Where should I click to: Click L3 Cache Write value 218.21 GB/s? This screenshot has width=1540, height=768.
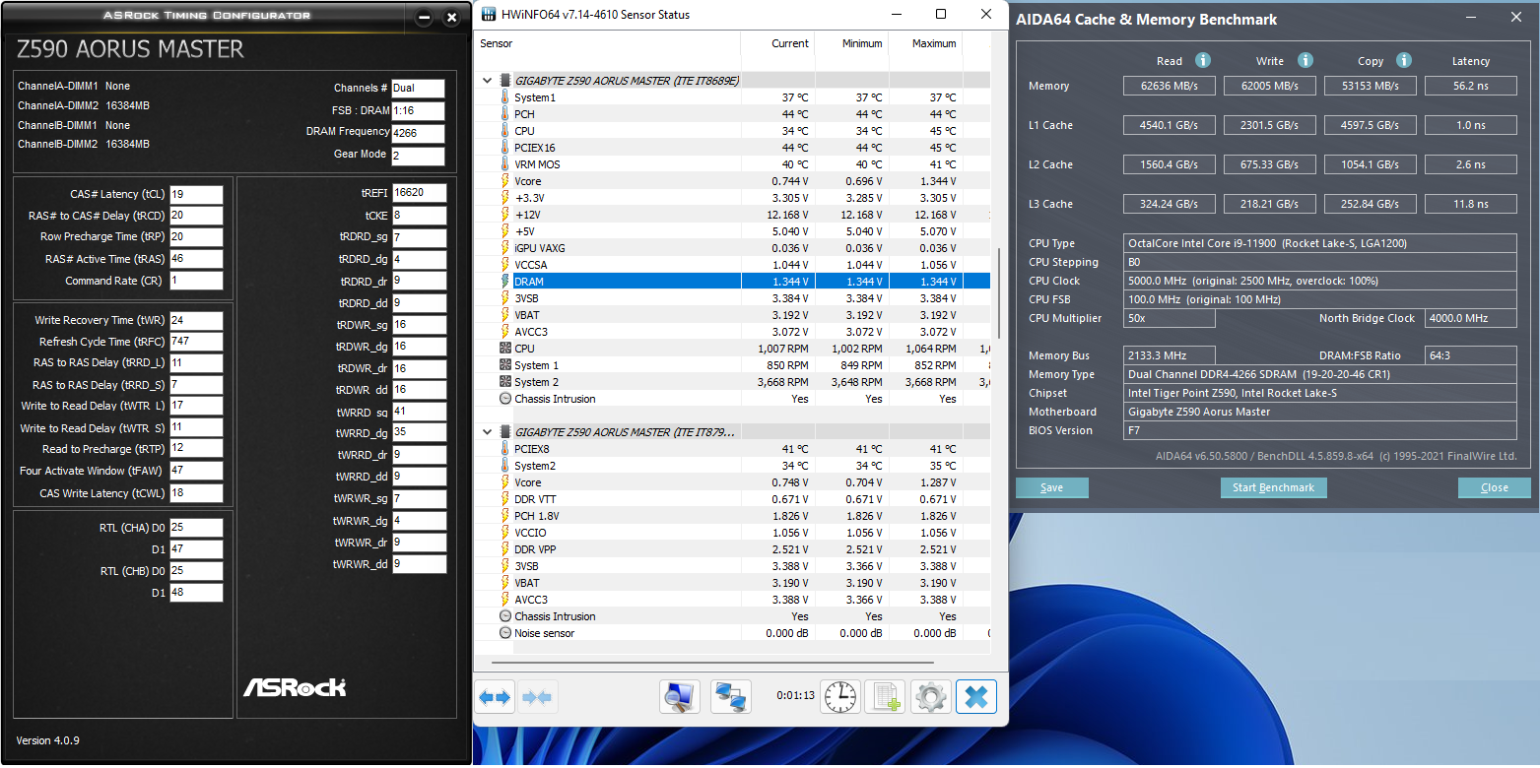point(1270,204)
